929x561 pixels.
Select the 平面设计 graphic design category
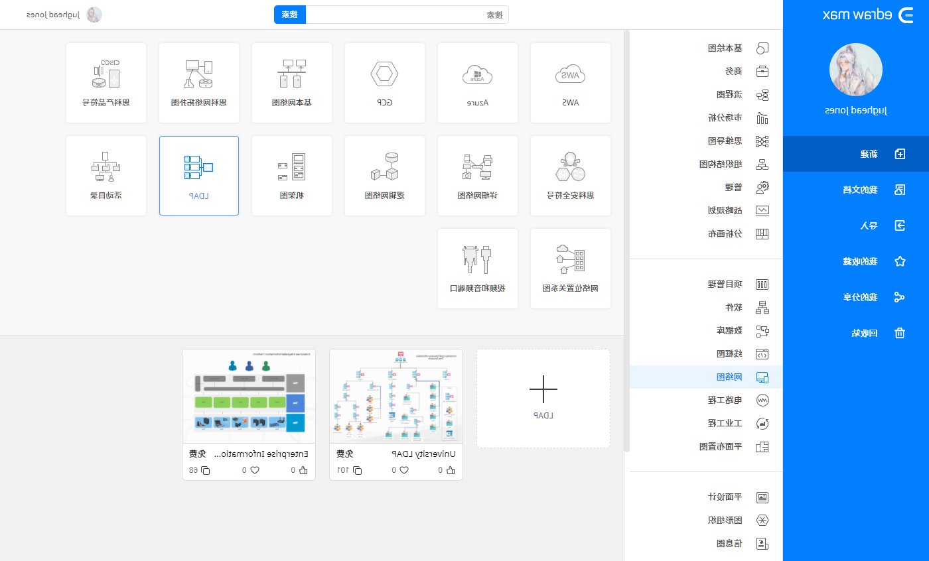(706, 497)
